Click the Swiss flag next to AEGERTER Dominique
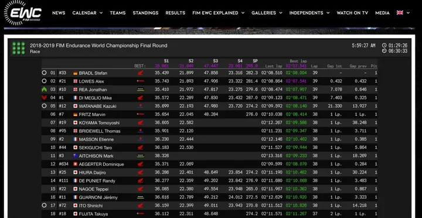Screen dimensions: 422x218 tap(76, 164)
